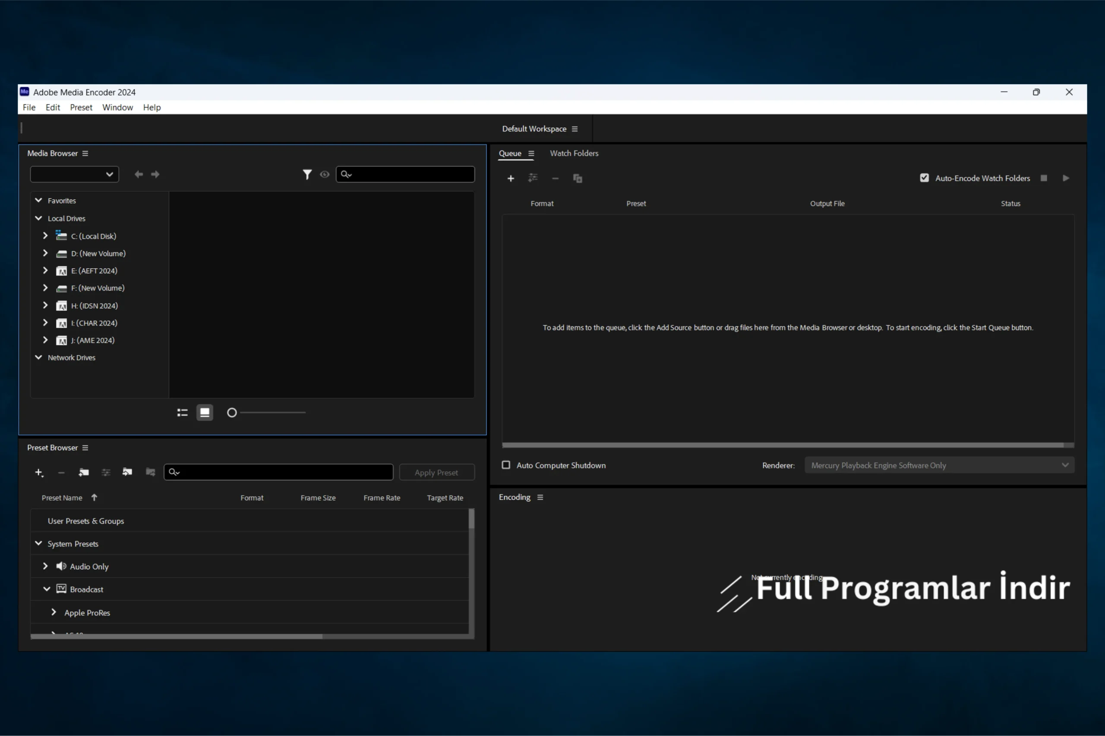Sort by Preset Name column header
The image size is (1105, 736).
click(x=62, y=498)
